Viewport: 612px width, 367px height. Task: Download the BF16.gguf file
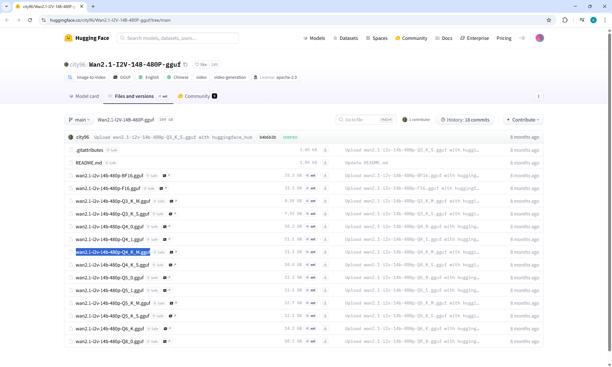pyautogui.click(x=325, y=175)
